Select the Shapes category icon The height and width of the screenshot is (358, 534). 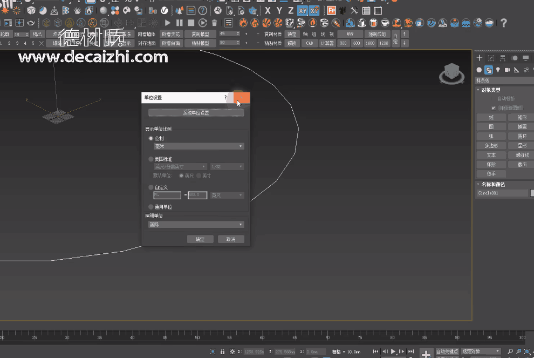click(489, 70)
